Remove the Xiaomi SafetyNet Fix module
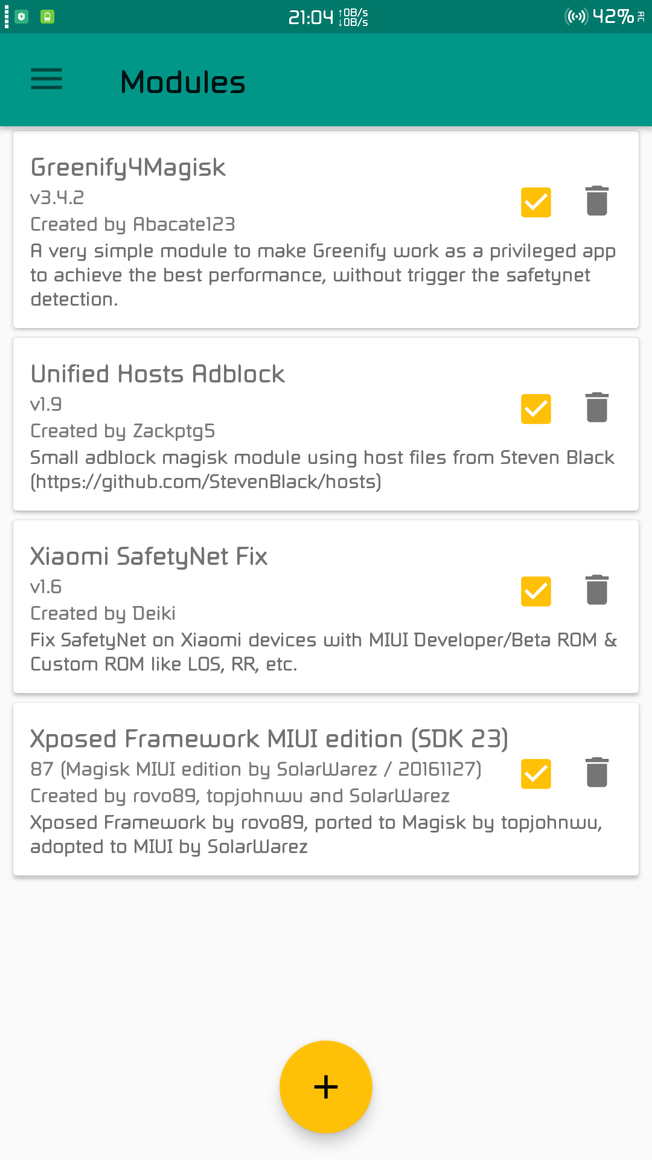652x1160 pixels. pyautogui.click(x=596, y=590)
